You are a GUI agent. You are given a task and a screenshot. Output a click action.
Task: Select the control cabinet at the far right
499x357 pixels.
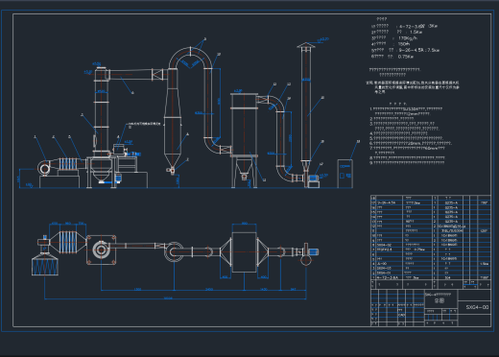[345, 174]
